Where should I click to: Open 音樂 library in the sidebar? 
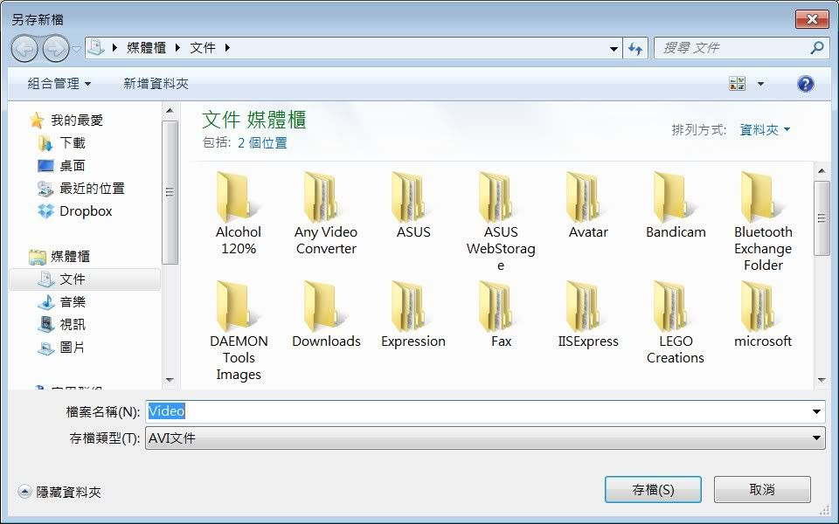[x=61, y=302]
